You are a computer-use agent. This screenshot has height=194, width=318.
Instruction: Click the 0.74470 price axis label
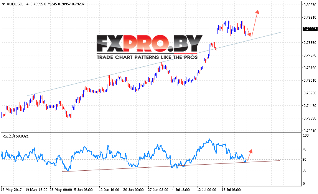pyautogui.click(x=310, y=105)
